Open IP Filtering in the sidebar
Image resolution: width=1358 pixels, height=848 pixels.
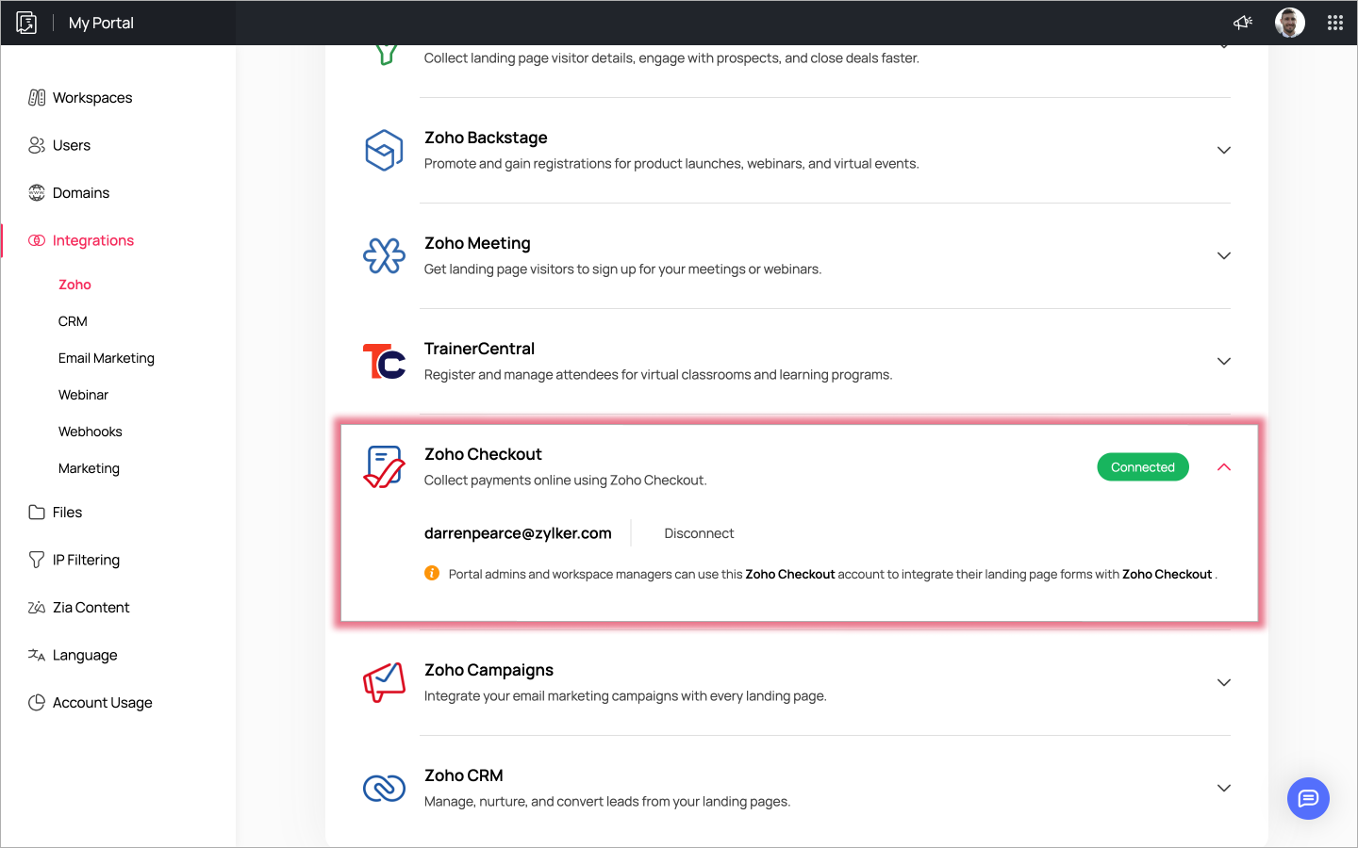(86, 560)
